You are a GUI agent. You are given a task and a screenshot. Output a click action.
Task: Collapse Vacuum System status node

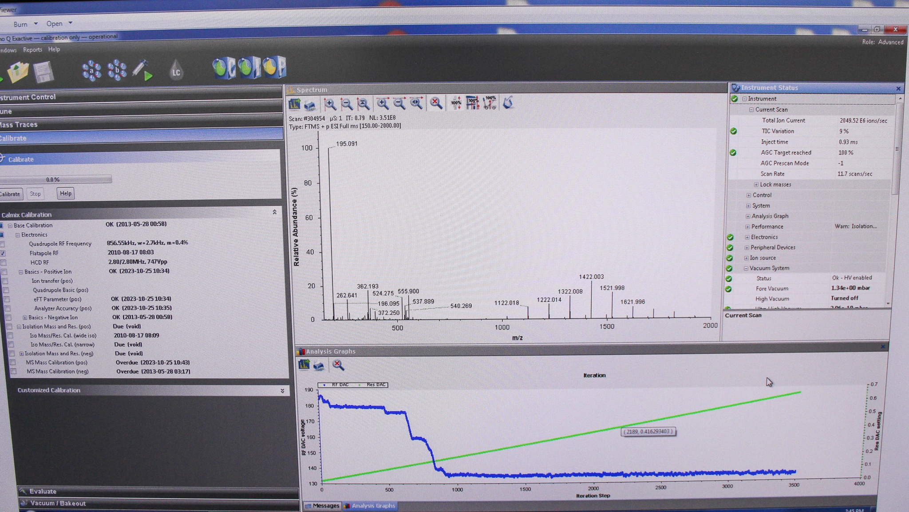(x=746, y=269)
